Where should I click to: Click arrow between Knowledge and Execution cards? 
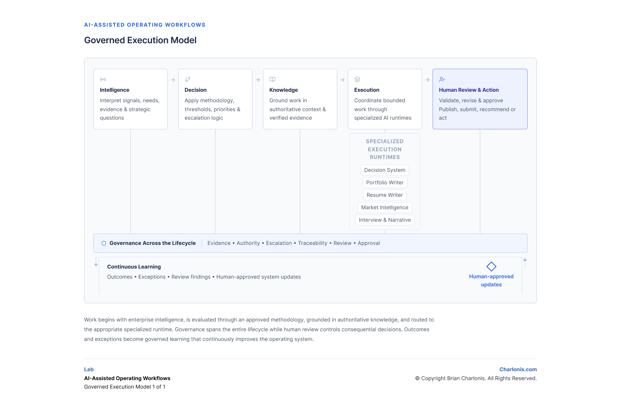tap(342, 80)
